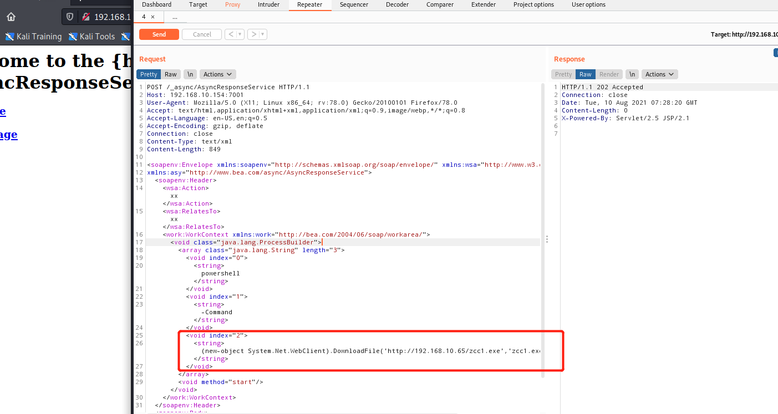The image size is (778, 414).
Task: Open the User options tab
Action: (588, 4)
